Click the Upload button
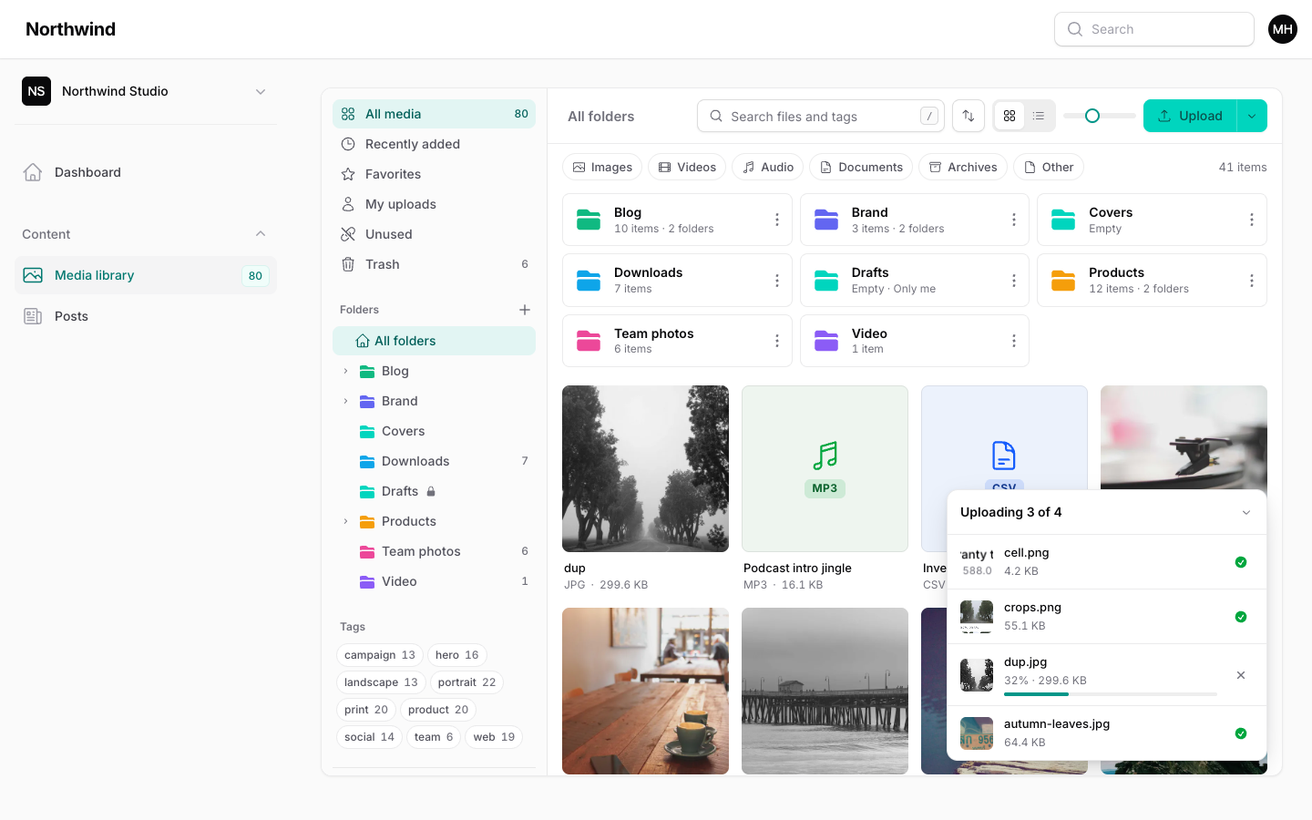Image resolution: width=1312 pixels, height=820 pixels. (1190, 116)
